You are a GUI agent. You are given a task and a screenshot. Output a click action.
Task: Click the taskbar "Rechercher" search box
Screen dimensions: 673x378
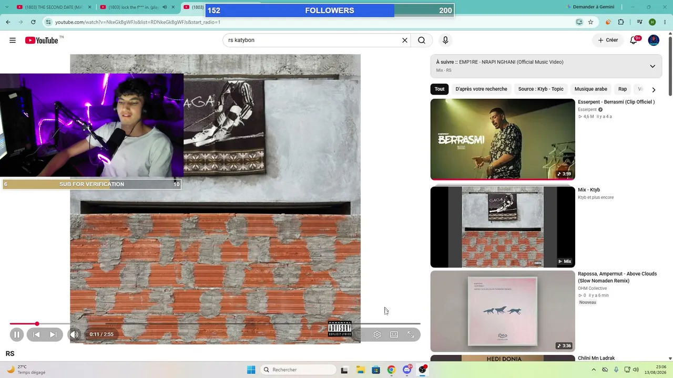tap(298, 370)
